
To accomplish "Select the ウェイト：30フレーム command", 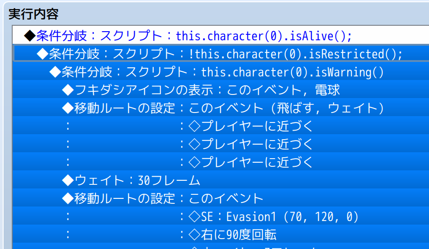I will 131,180.
